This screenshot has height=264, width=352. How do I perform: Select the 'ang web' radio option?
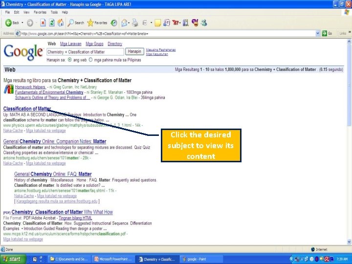(70, 60)
